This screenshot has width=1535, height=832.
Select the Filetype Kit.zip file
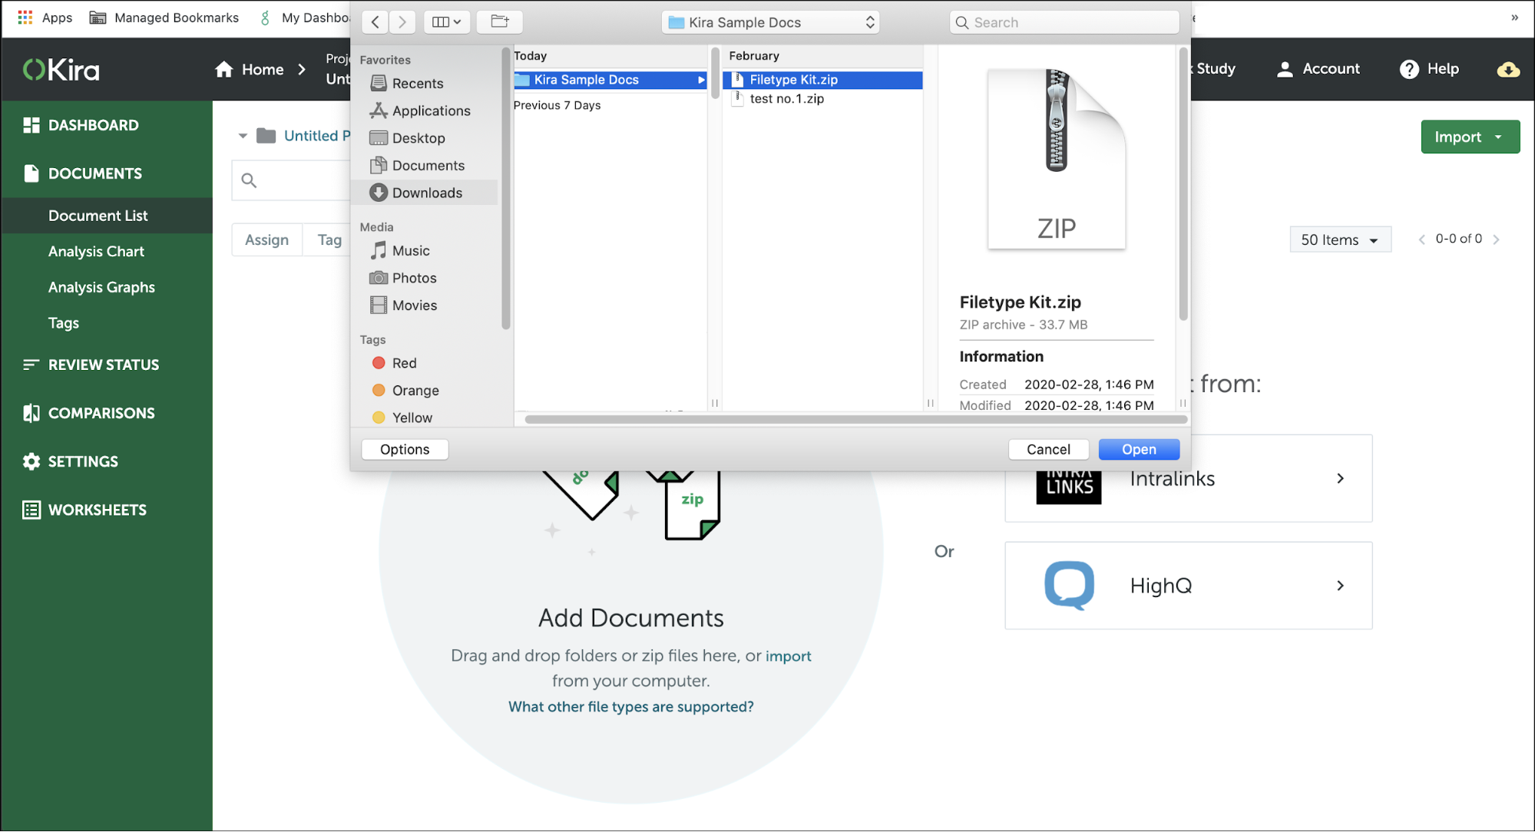click(x=822, y=80)
